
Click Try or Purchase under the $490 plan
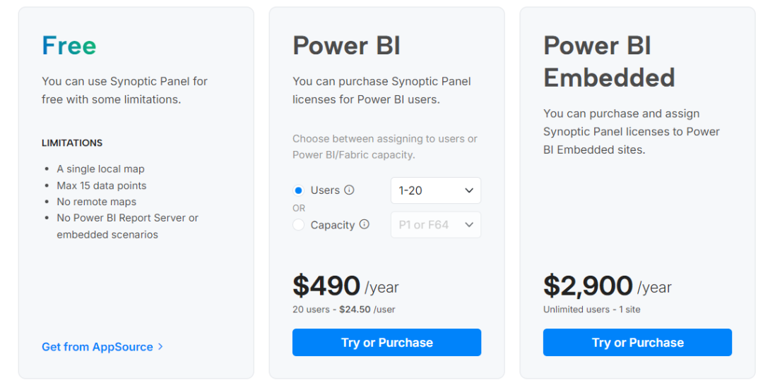coord(386,343)
